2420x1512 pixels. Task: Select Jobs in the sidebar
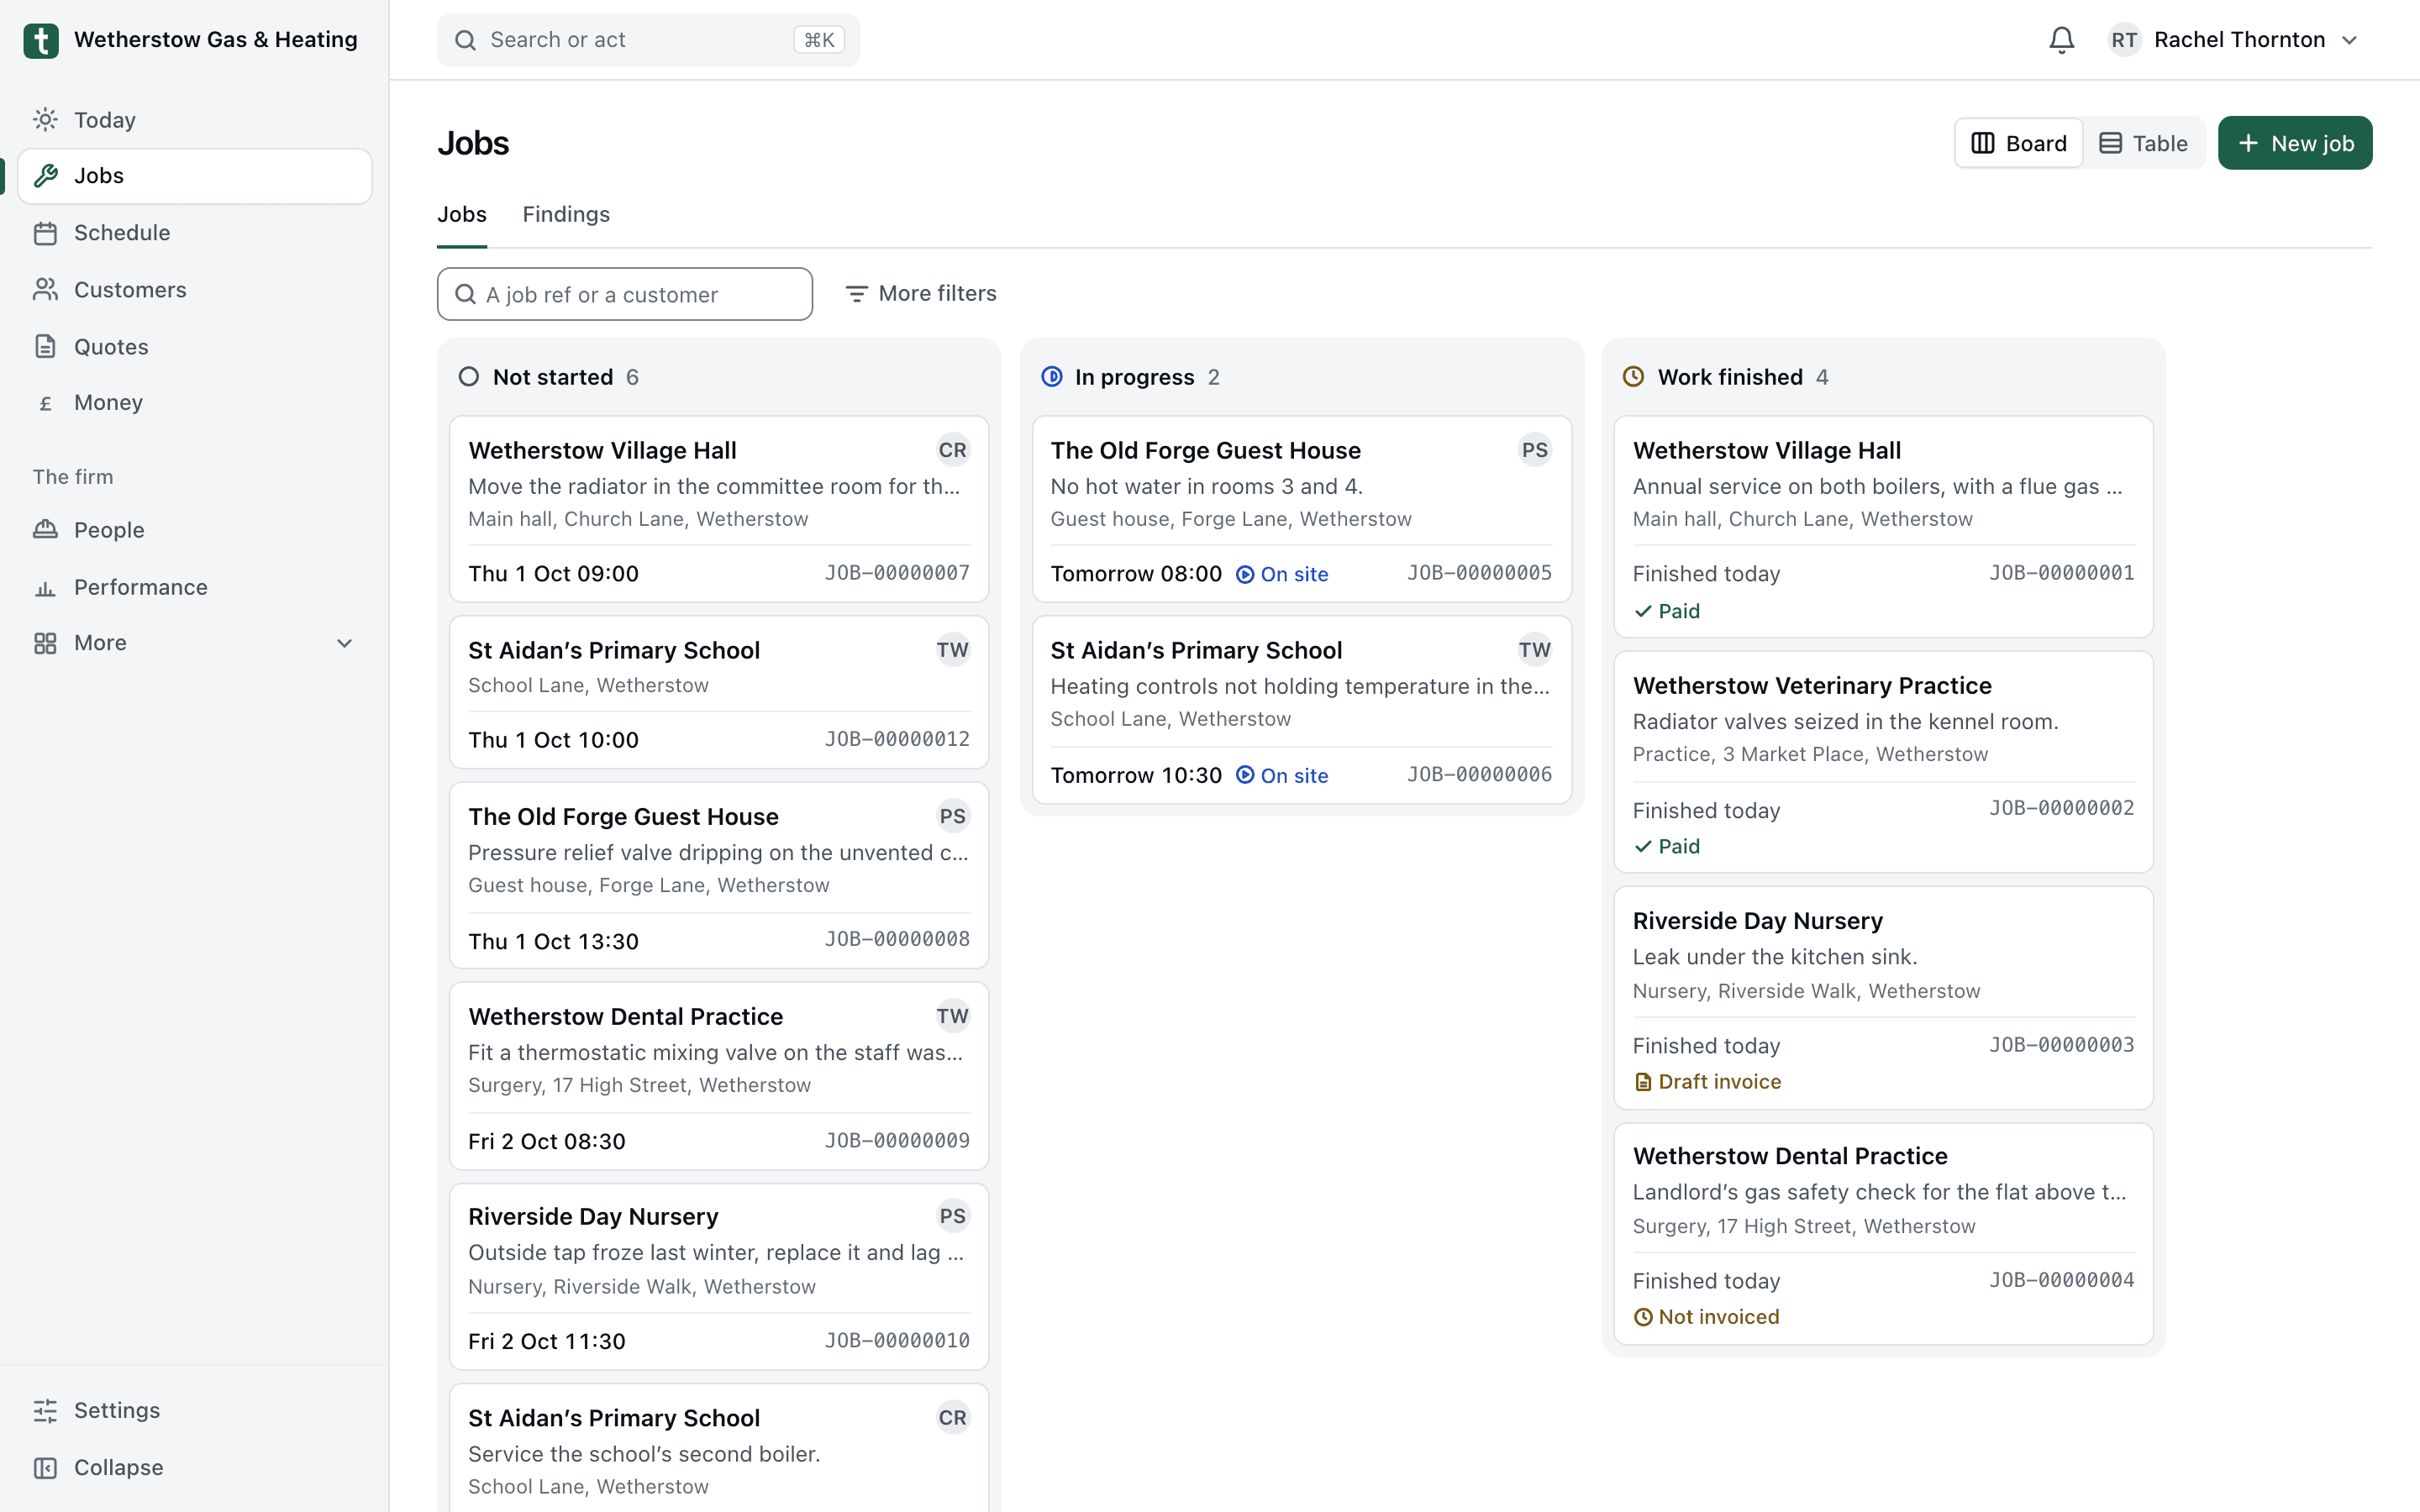[195, 176]
